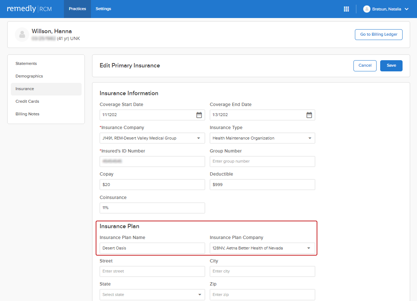Viewport: 417px width, 301px height.
Task: Focus the Group Number field
Action: pos(262,161)
